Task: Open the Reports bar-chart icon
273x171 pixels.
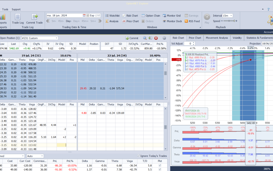Action: point(3,17)
